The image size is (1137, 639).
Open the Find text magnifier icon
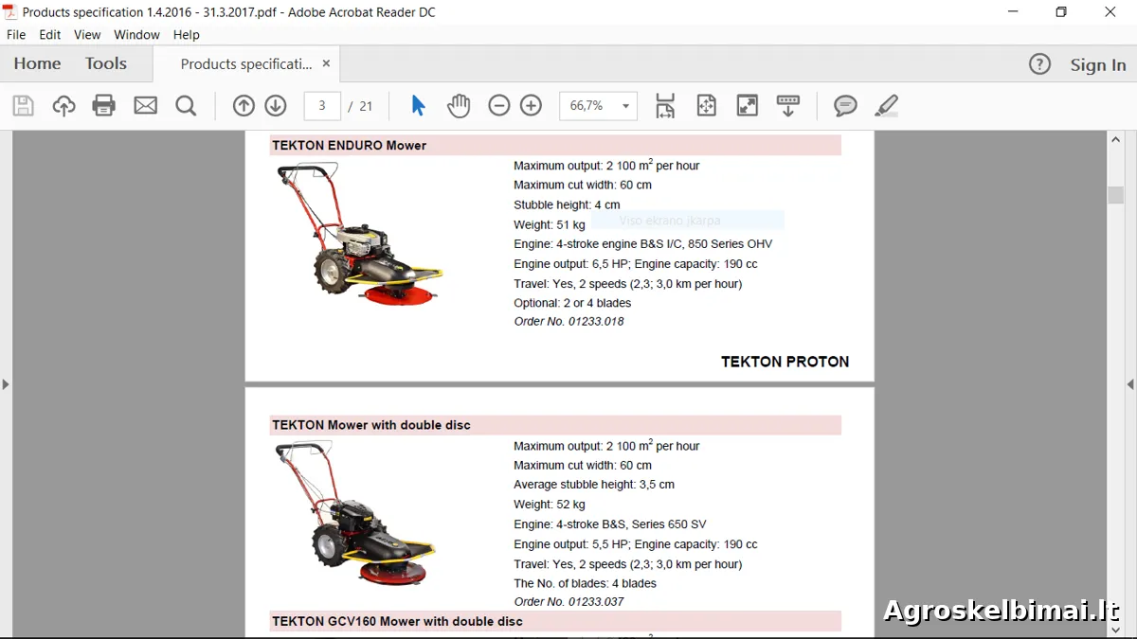pos(186,105)
